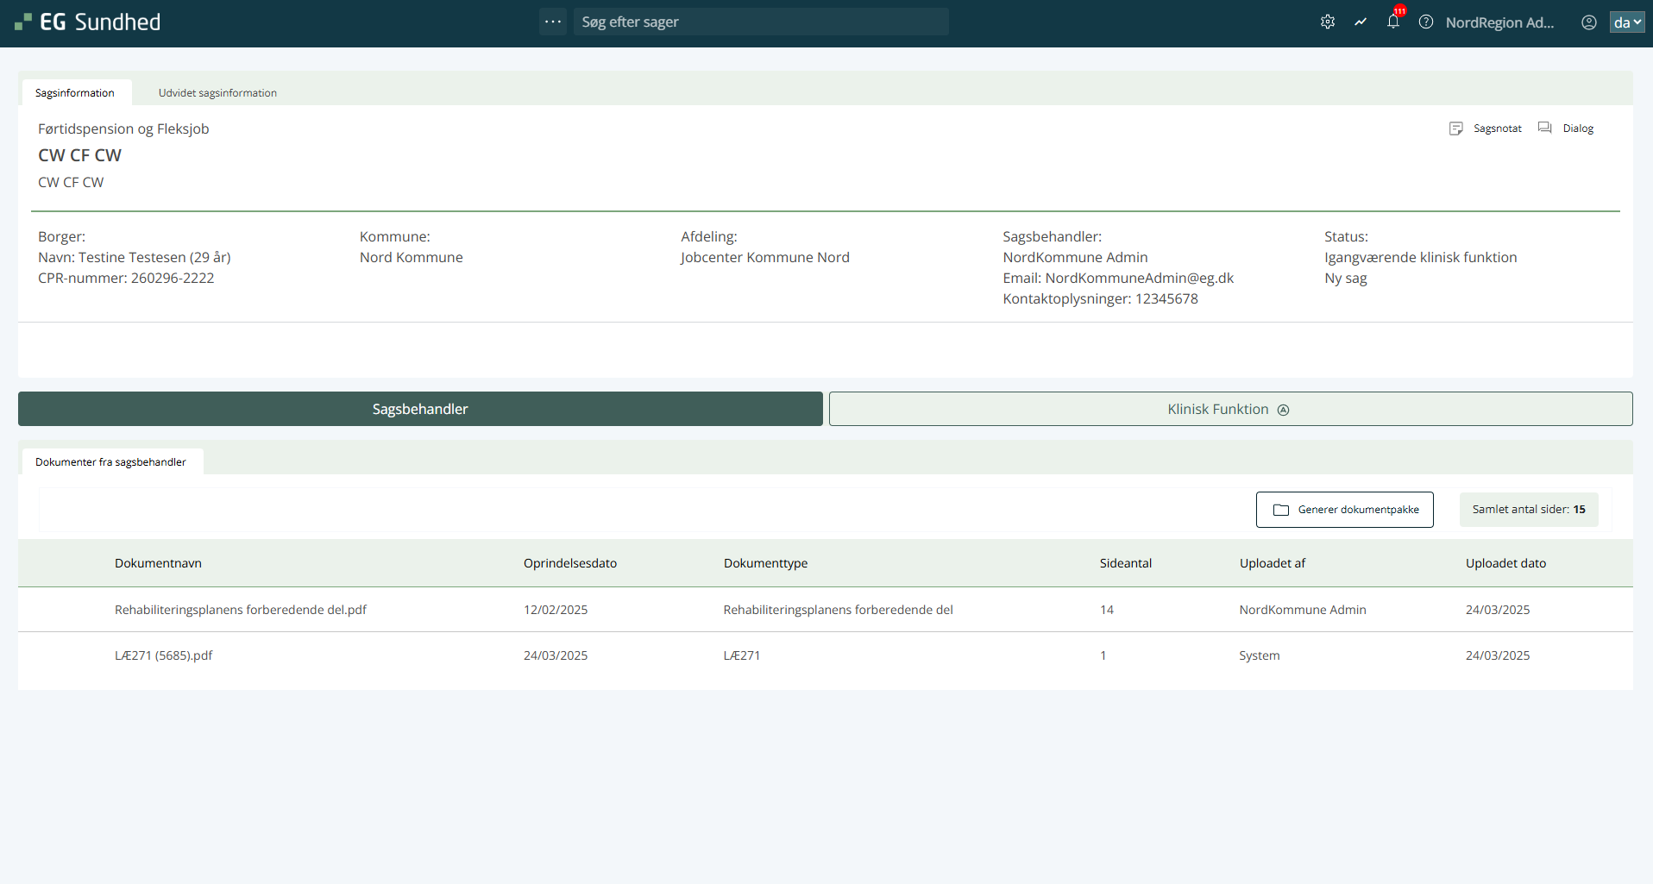This screenshot has height=884, width=1653.
Task: Open the Sagsnotat note icon
Action: point(1456,129)
